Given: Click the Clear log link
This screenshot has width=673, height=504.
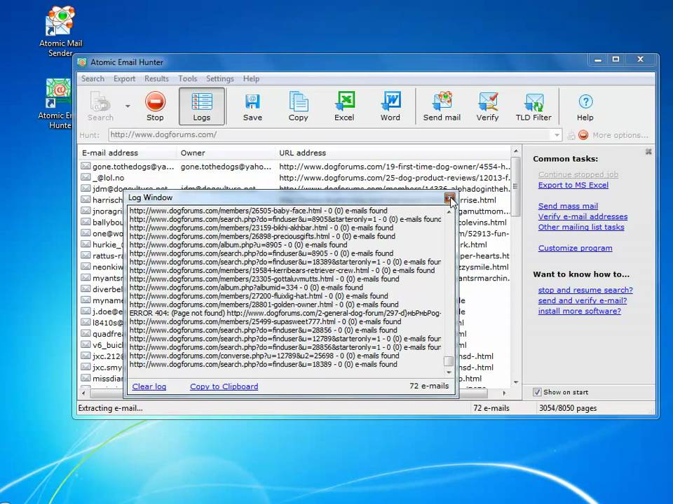Looking at the screenshot, I should (x=149, y=386).
